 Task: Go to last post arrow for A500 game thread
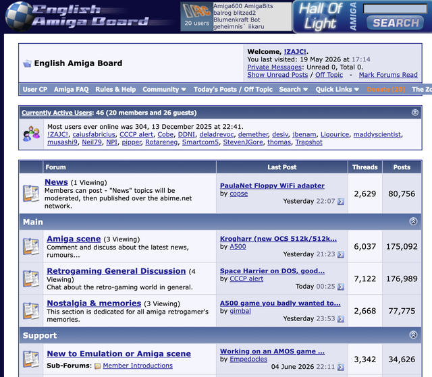341,318
